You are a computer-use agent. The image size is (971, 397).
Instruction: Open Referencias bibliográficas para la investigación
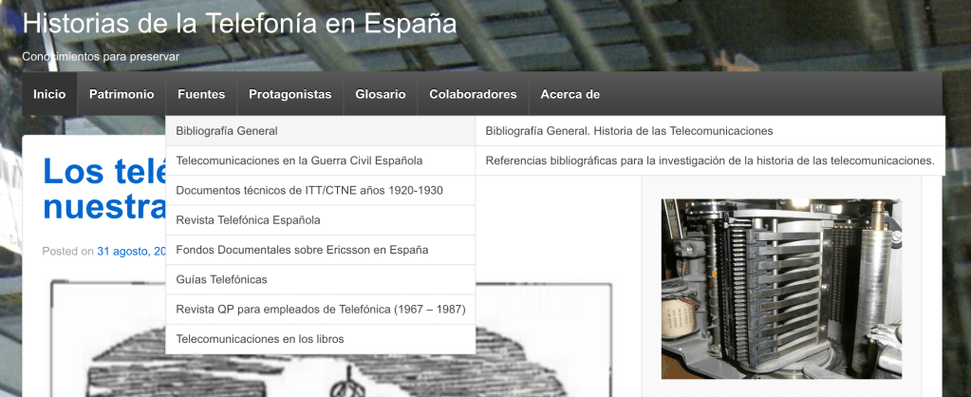[x=709, y=161]
